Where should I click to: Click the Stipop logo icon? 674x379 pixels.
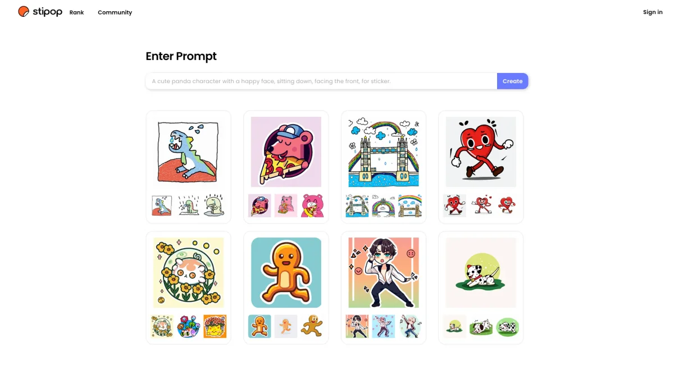(x=24, y=12)
